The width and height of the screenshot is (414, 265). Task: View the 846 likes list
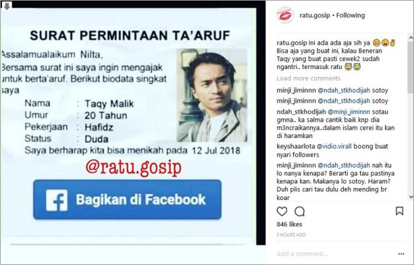pyautogui.click(x=289, y=224)
